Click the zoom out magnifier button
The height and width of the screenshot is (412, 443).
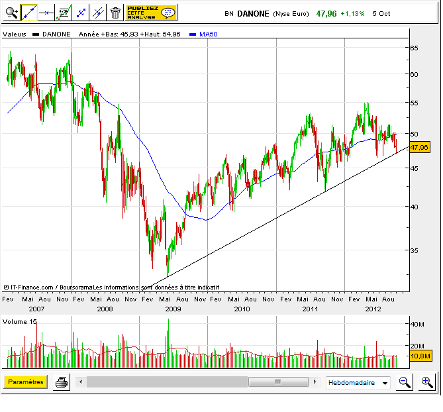(x=405, y=382)
